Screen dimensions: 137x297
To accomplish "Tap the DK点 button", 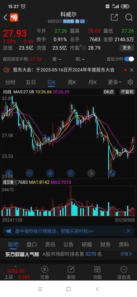I will click(109, 92).
